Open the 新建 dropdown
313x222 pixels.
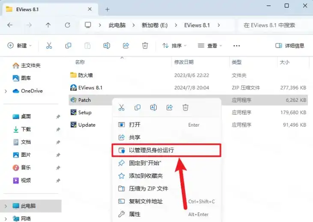point(19,46)
